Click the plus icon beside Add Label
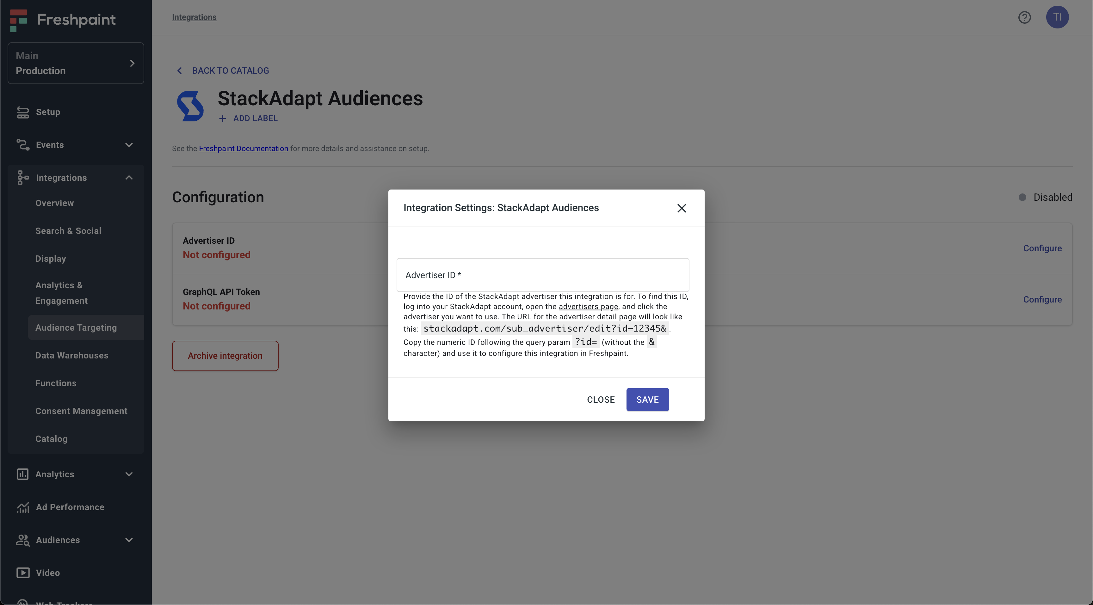1093x605 pixels. tap(222, 119)
